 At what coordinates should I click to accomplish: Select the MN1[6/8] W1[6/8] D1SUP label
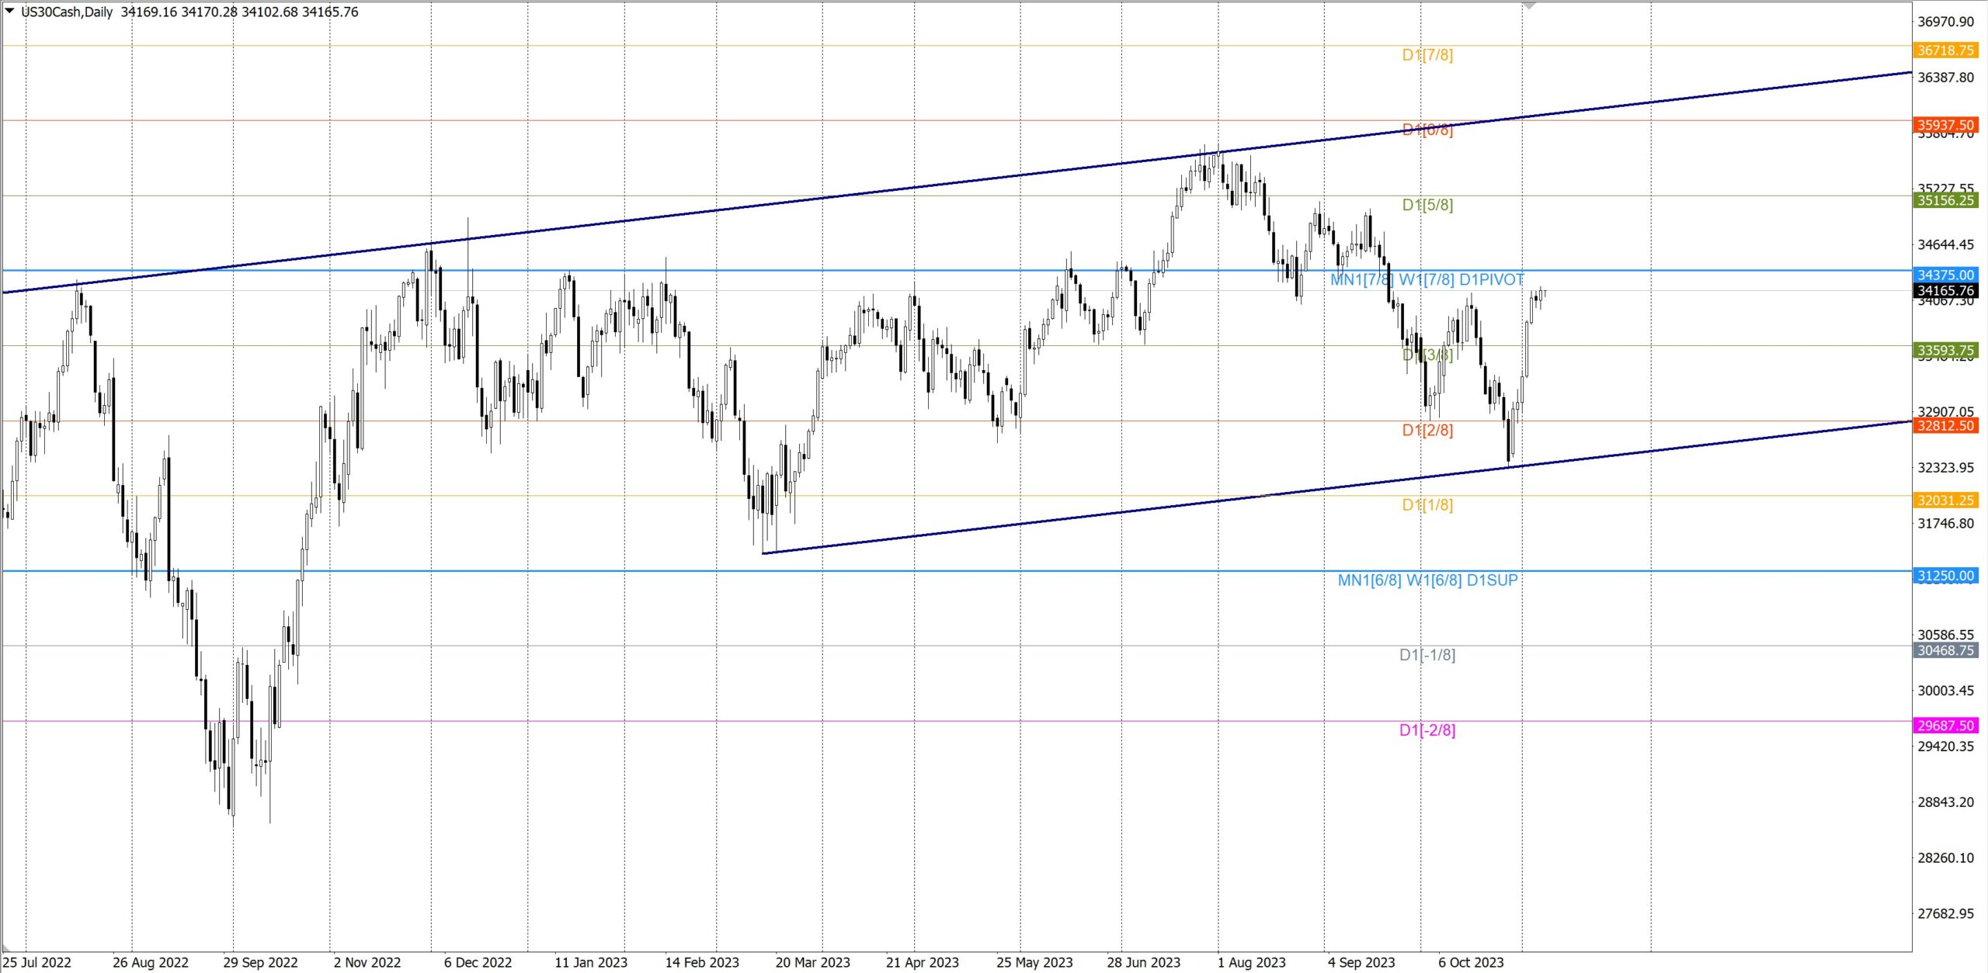coord(1427,580)
